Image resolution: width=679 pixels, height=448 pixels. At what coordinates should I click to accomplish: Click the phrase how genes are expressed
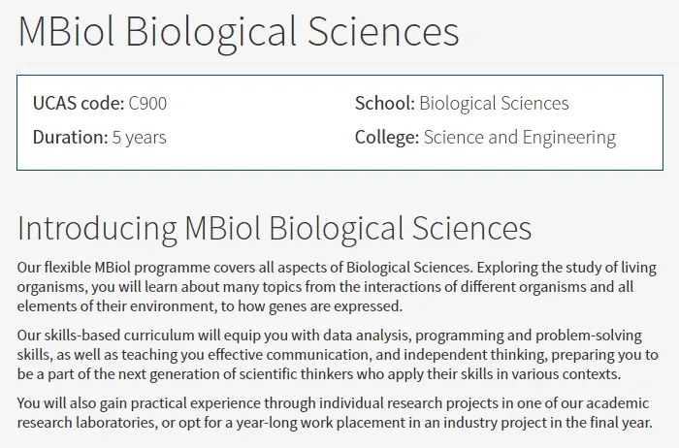pyautogui.click(x=319, y=306)
